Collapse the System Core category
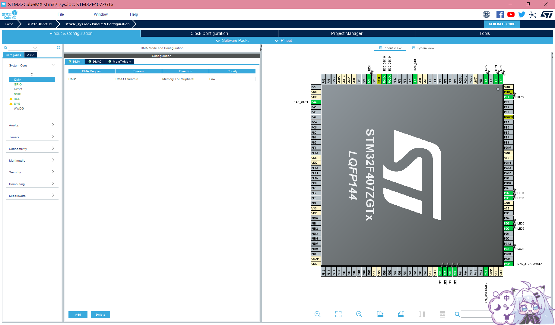 [53, 65]
